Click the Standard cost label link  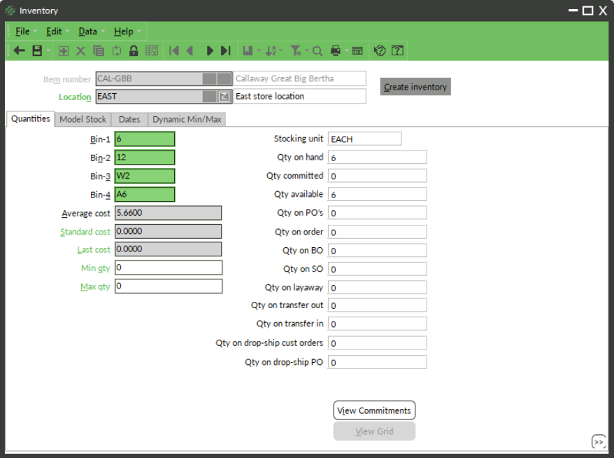(x=85, y=232)
